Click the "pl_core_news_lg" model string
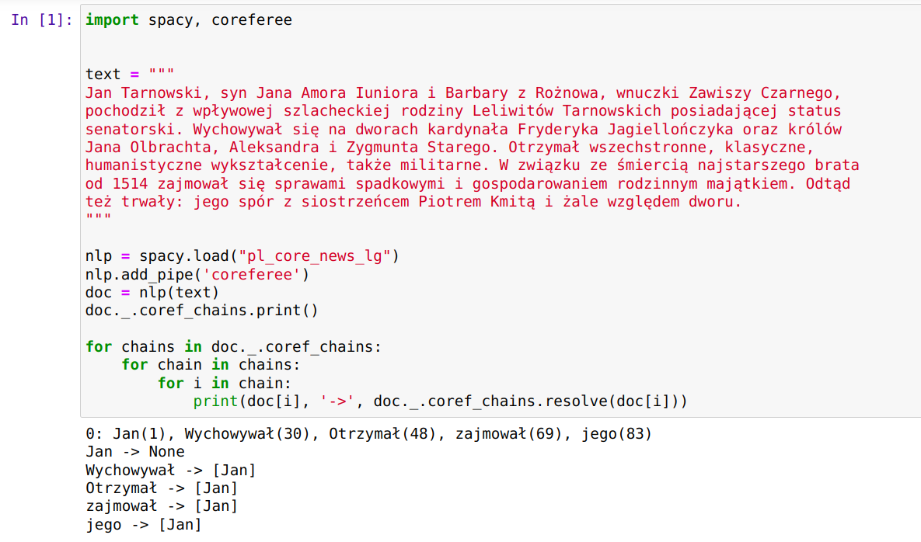Screen dimensions: 921x542 [x=314, y=256]
